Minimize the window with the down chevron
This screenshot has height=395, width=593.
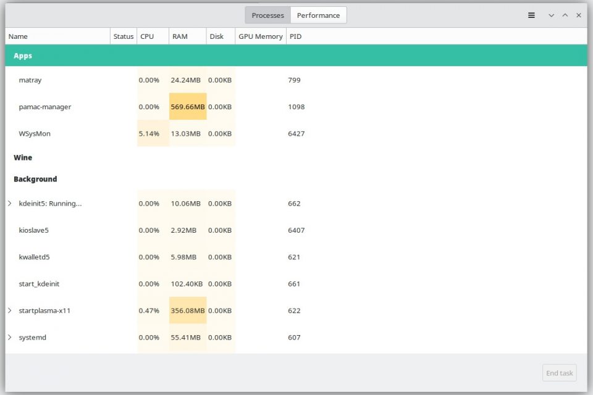coord(552,15)
